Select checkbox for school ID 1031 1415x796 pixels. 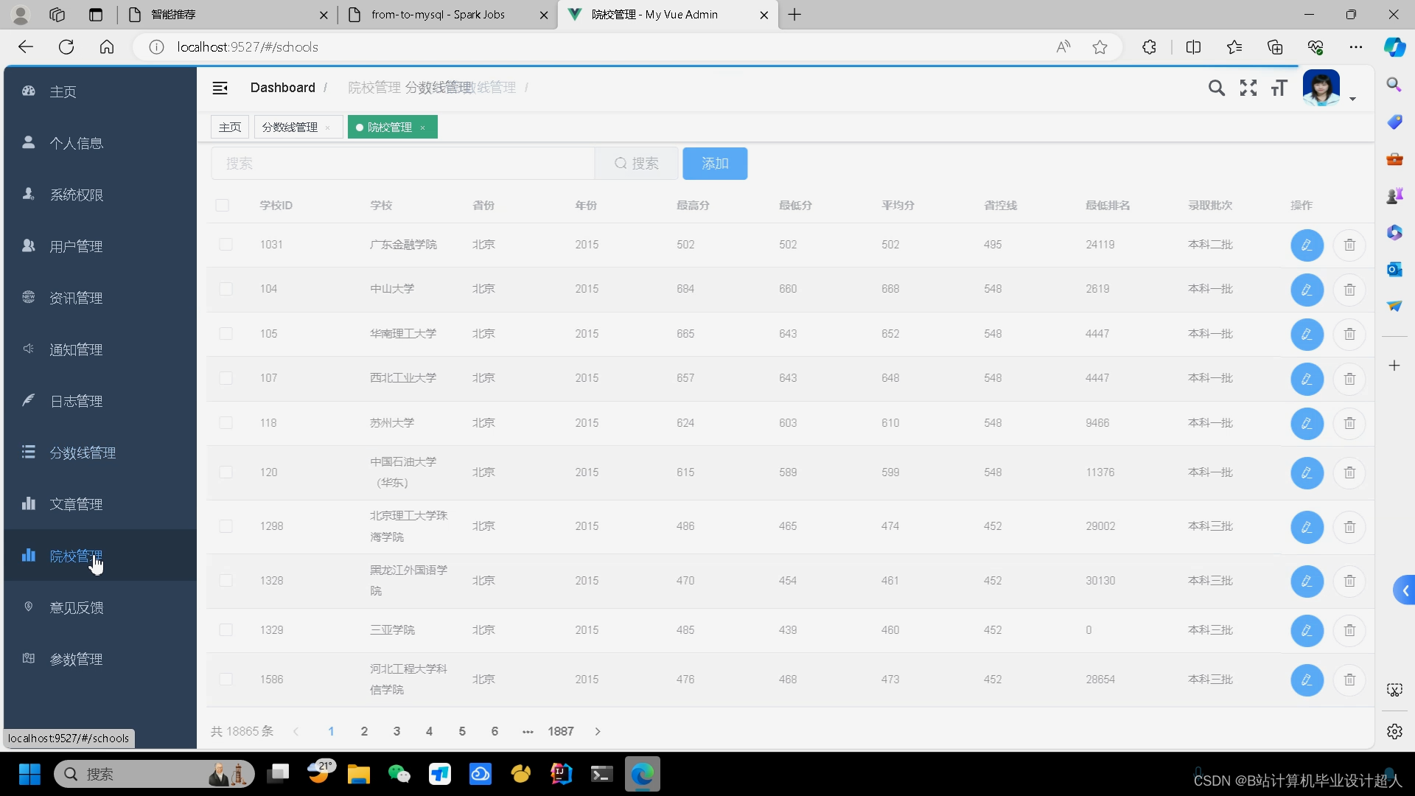226,245
